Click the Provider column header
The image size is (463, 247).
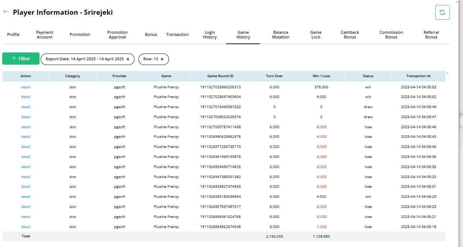pos(119,76)
